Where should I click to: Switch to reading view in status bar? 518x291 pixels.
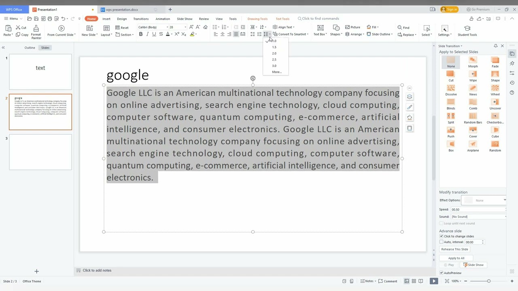coord(421,281)
